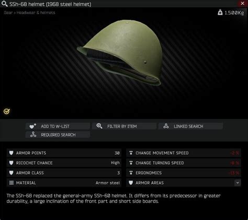This screenshot has height=220, width=248.
Task: Click the icon beside ERGONOMICS
Action: click(x=131, y=173)
